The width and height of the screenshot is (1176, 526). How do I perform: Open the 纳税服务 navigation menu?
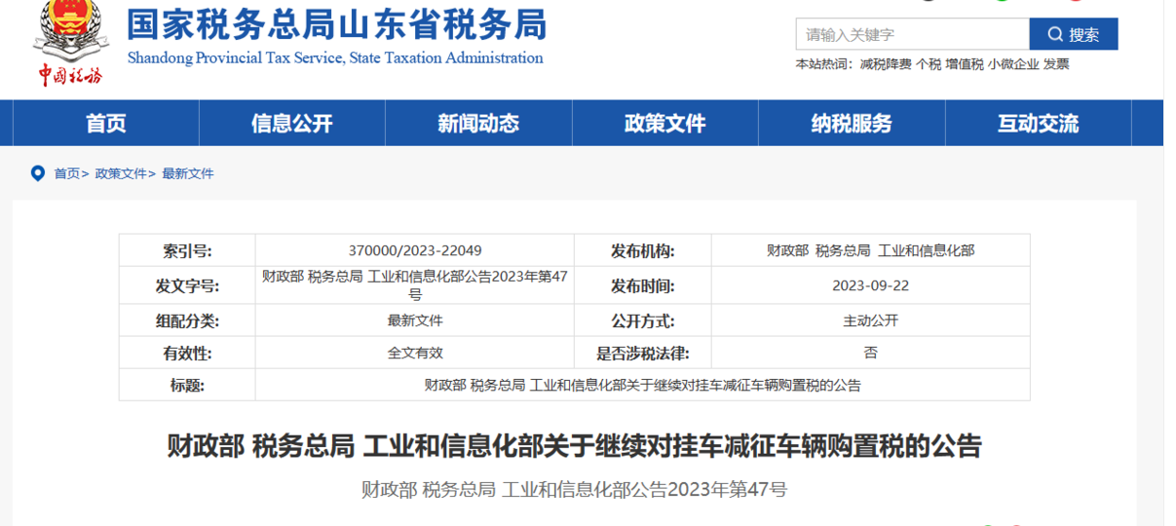pyautogui.click(x=852, y=124)
